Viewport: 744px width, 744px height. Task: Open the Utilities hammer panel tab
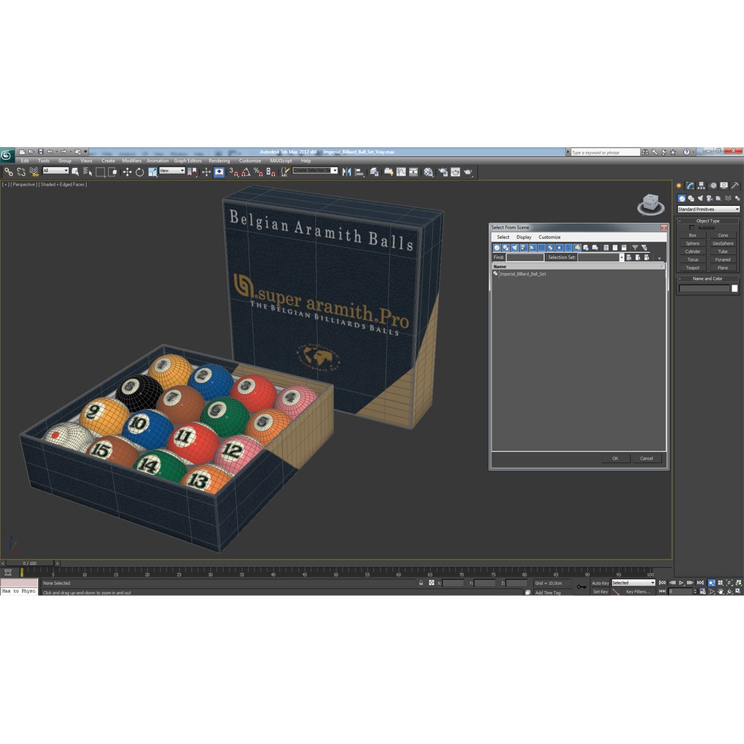pyautogui.click(x=735, y=185)
